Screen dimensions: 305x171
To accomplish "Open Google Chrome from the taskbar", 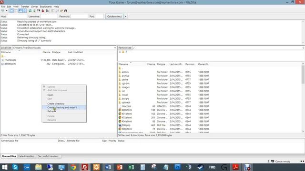I will (73, 167).
